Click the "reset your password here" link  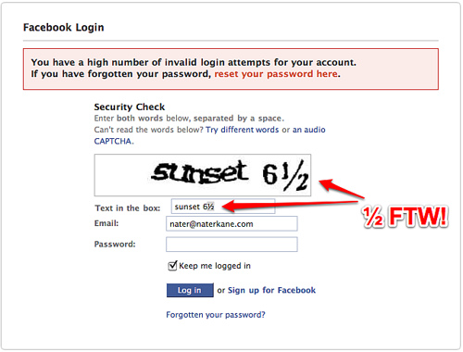(276, 74)
